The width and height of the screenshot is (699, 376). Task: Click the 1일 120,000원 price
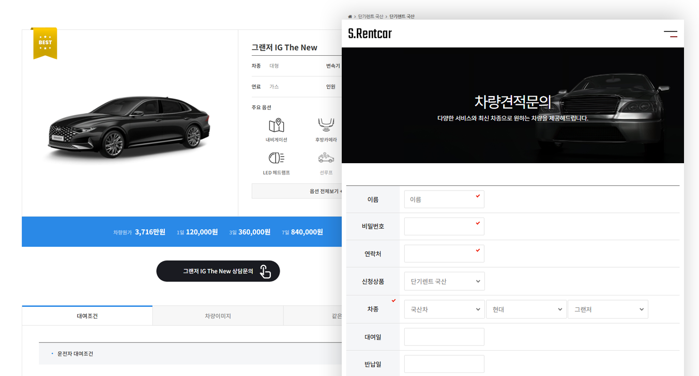[x=197, y=232]
